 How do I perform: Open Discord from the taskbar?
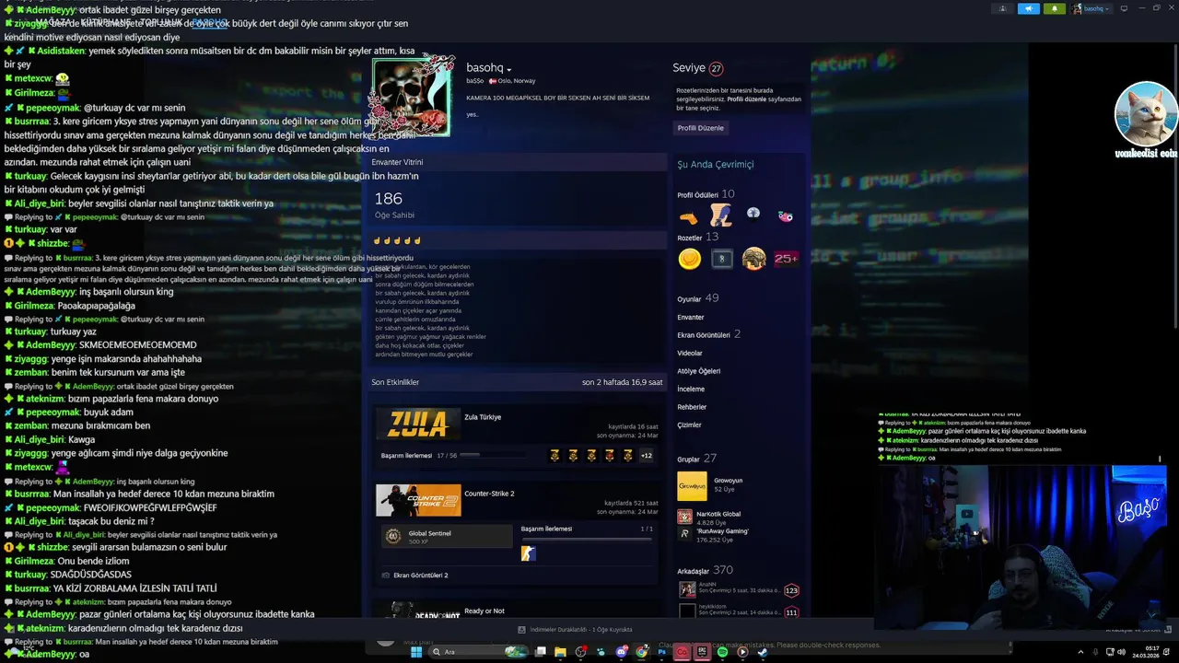(621, 652)
